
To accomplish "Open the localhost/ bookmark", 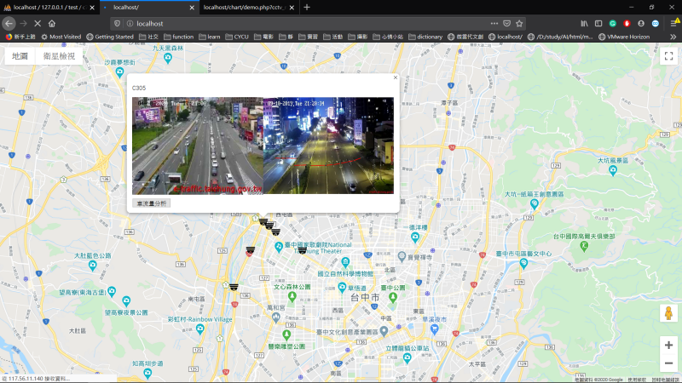I will (x=506, y=37).
